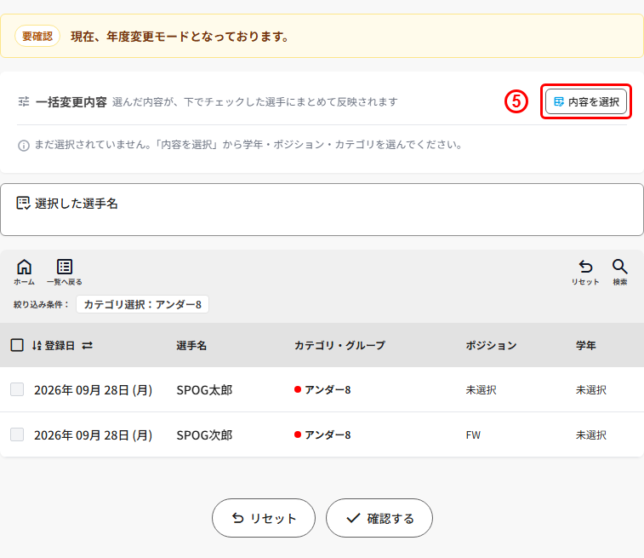Toggle the select-all checkbox in the header
644x558 pixels.
pos(17,345)
